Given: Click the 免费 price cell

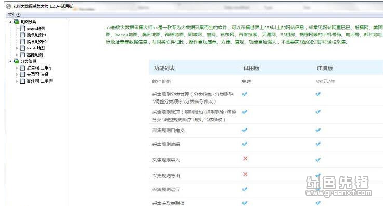Looking at the screenshot, I should coord(246,81).
